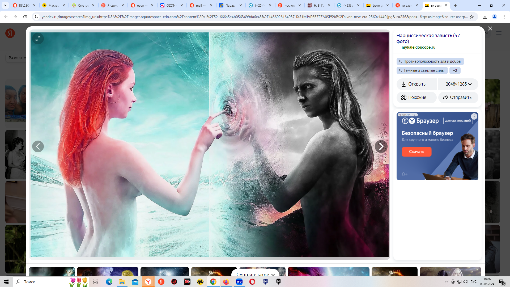Switch the РУС input language

tap(473, 282)
